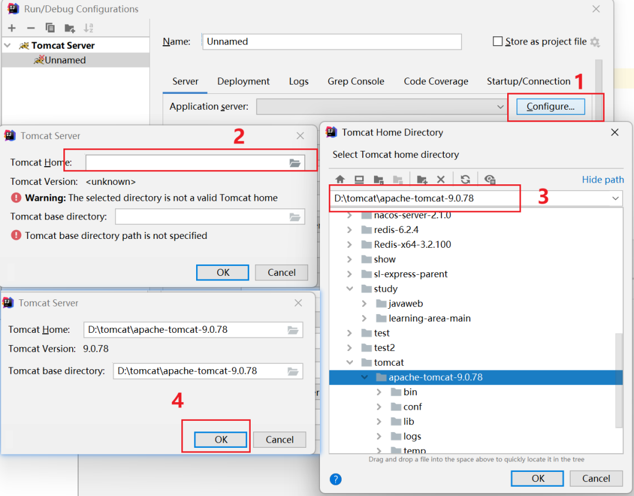Open the Grep Console tab
The height and width of the screenshot is (496, 634).
[x=356, y=81]
